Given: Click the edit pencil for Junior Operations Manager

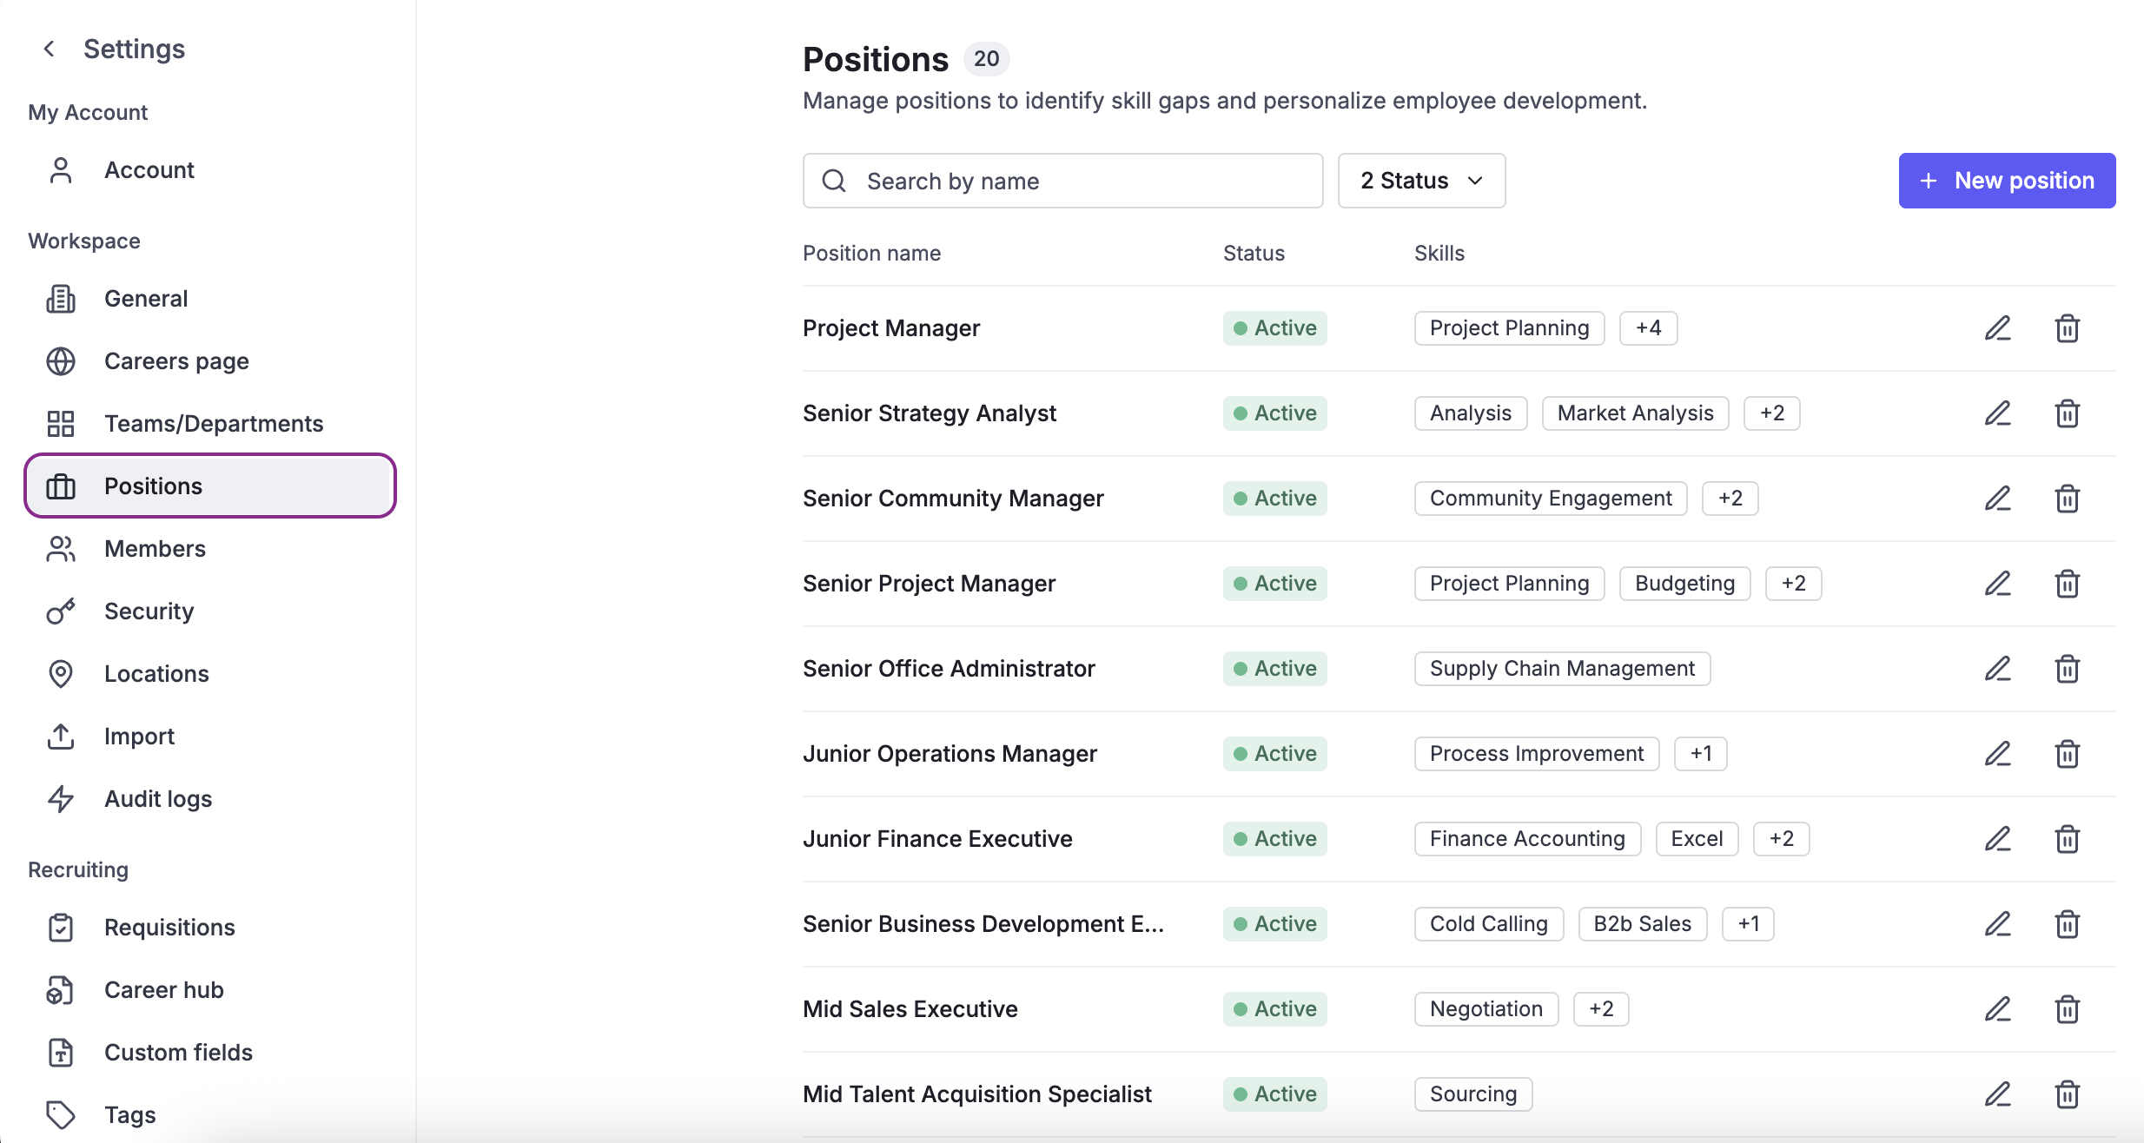Looking at the screenshot, I should [1997, 754].
